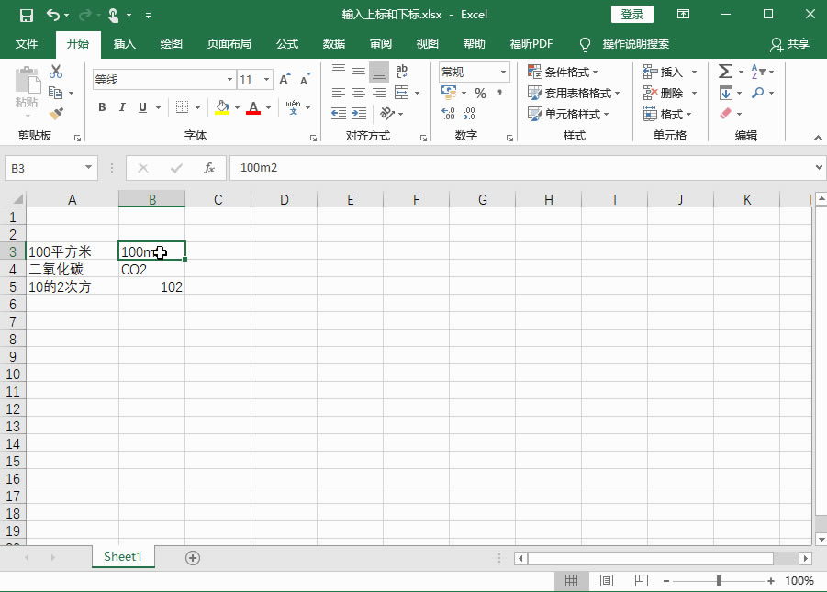
Task: Click the Cut scissors icon
Action: 55,72
